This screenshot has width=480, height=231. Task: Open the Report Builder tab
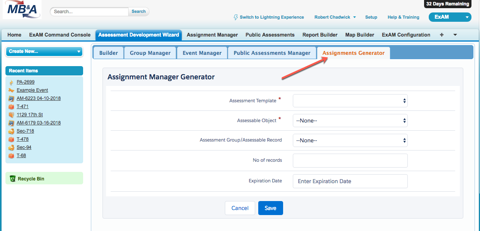pos(320,35)
